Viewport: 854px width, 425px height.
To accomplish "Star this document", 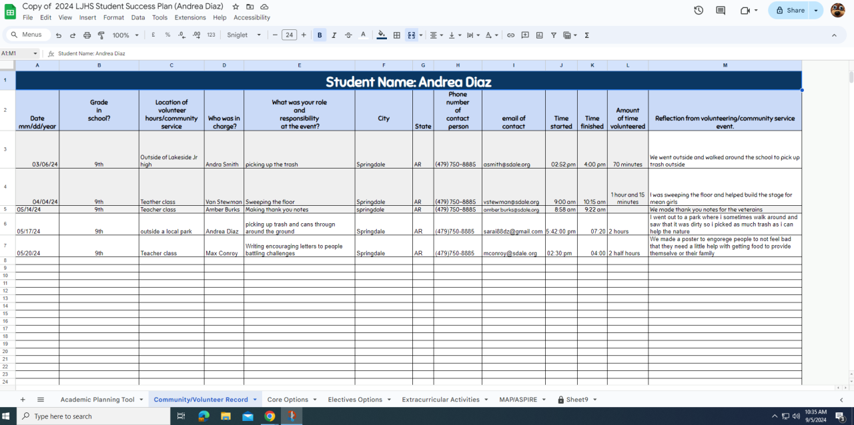I will [236, 7].
